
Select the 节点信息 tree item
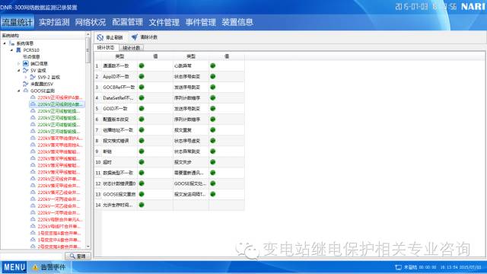31,57
